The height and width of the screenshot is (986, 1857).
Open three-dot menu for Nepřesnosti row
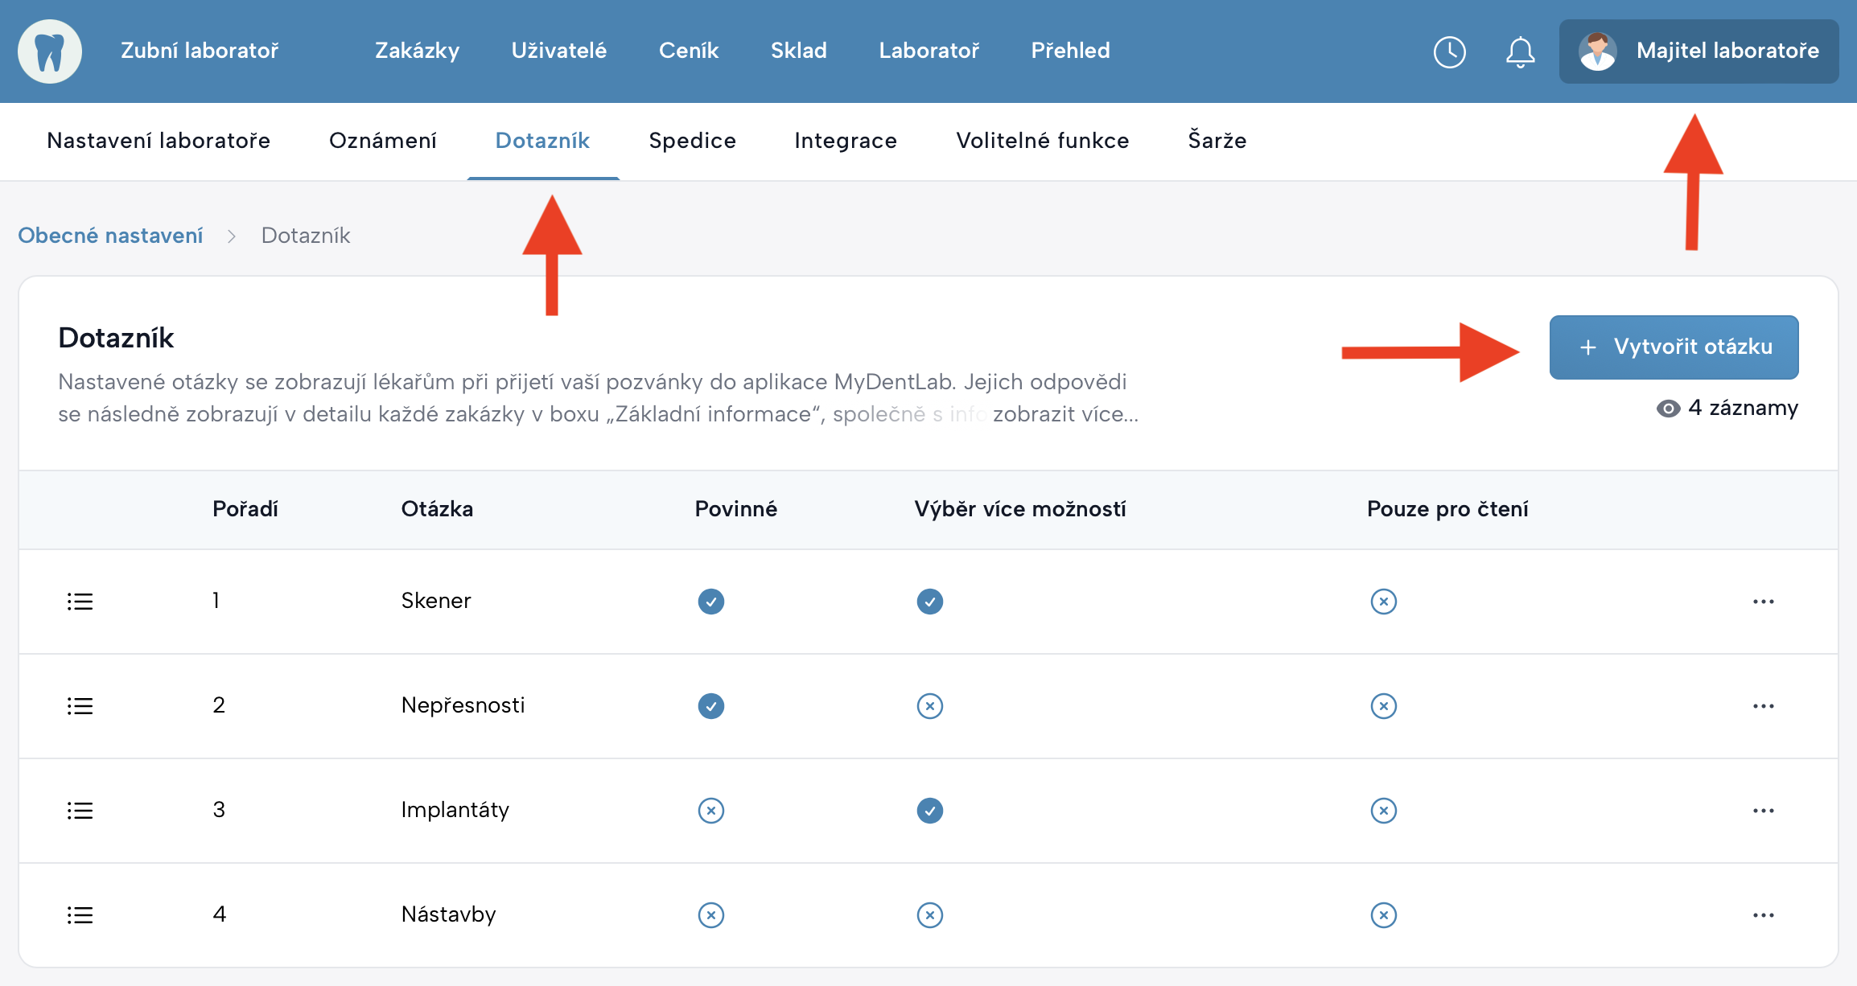1763,706
